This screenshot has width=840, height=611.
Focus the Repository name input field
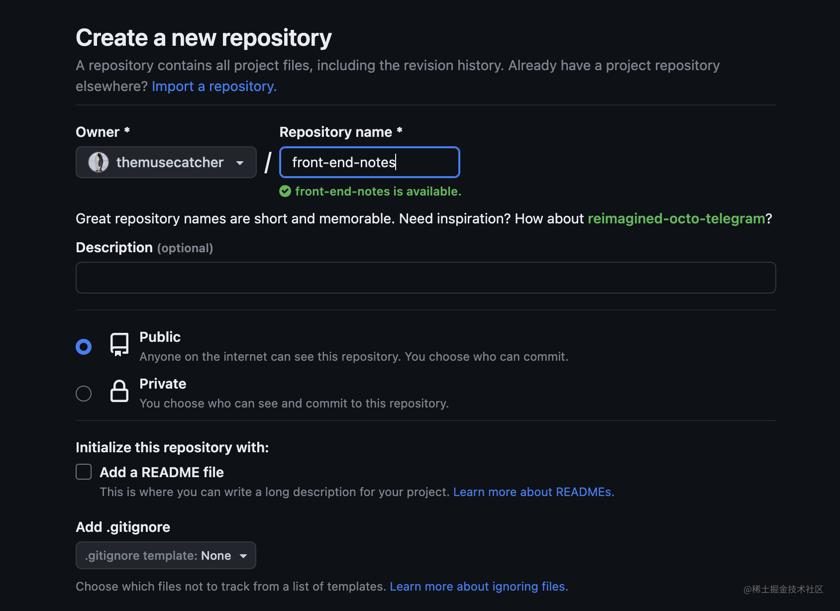370,162
